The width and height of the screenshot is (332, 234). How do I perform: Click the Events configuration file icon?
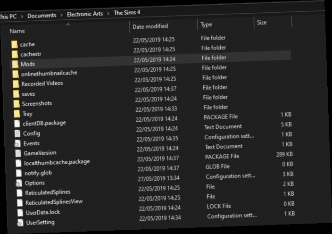point(17,143)
